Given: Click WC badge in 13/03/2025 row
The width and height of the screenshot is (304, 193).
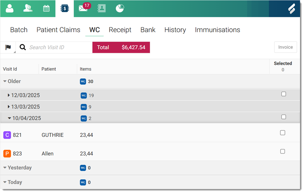Looking at the screenshot, I should click(84, 107).
